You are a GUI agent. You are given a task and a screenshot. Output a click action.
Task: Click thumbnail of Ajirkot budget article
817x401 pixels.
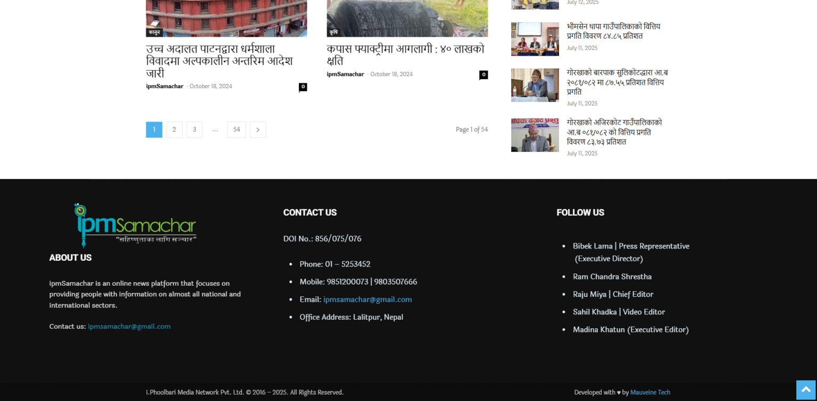pyautogui.click(x=535, y=135)
